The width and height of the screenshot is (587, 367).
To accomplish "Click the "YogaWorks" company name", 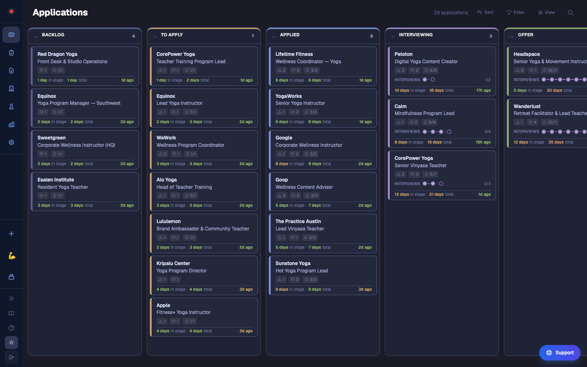I will click(x=289, y=96).
